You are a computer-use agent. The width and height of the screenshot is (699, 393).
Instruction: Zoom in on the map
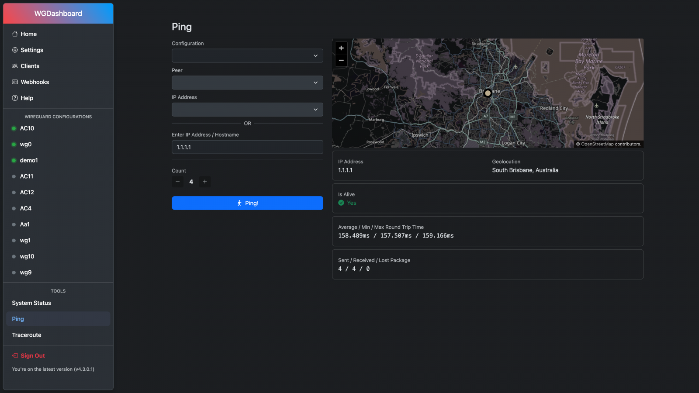tap(341, 48)
